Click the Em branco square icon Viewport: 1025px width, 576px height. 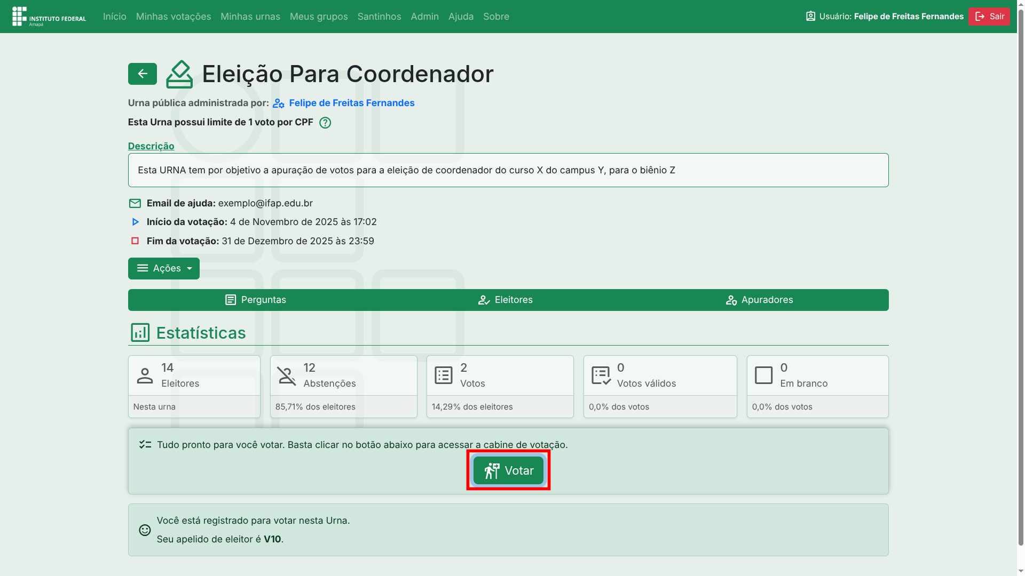763,375
